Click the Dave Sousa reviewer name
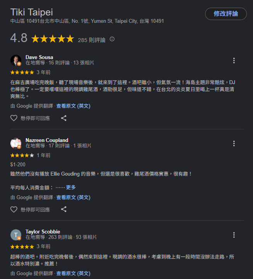 click(39, 57)
